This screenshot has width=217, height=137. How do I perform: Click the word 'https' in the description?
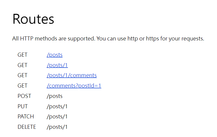(x=152, y=39)
